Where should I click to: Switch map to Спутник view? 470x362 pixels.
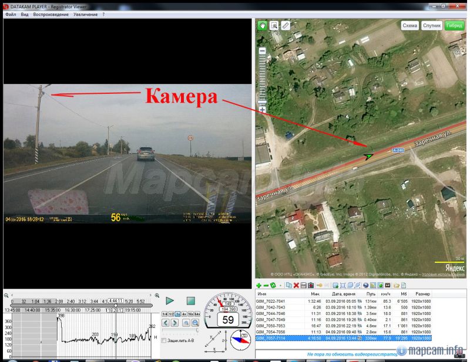pos(432,25)
